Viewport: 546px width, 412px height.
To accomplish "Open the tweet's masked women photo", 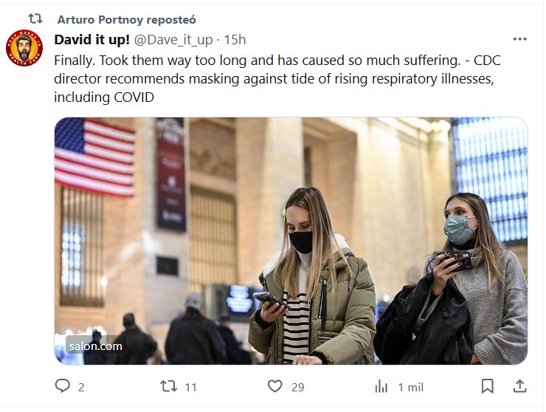I will pos(291,241).
